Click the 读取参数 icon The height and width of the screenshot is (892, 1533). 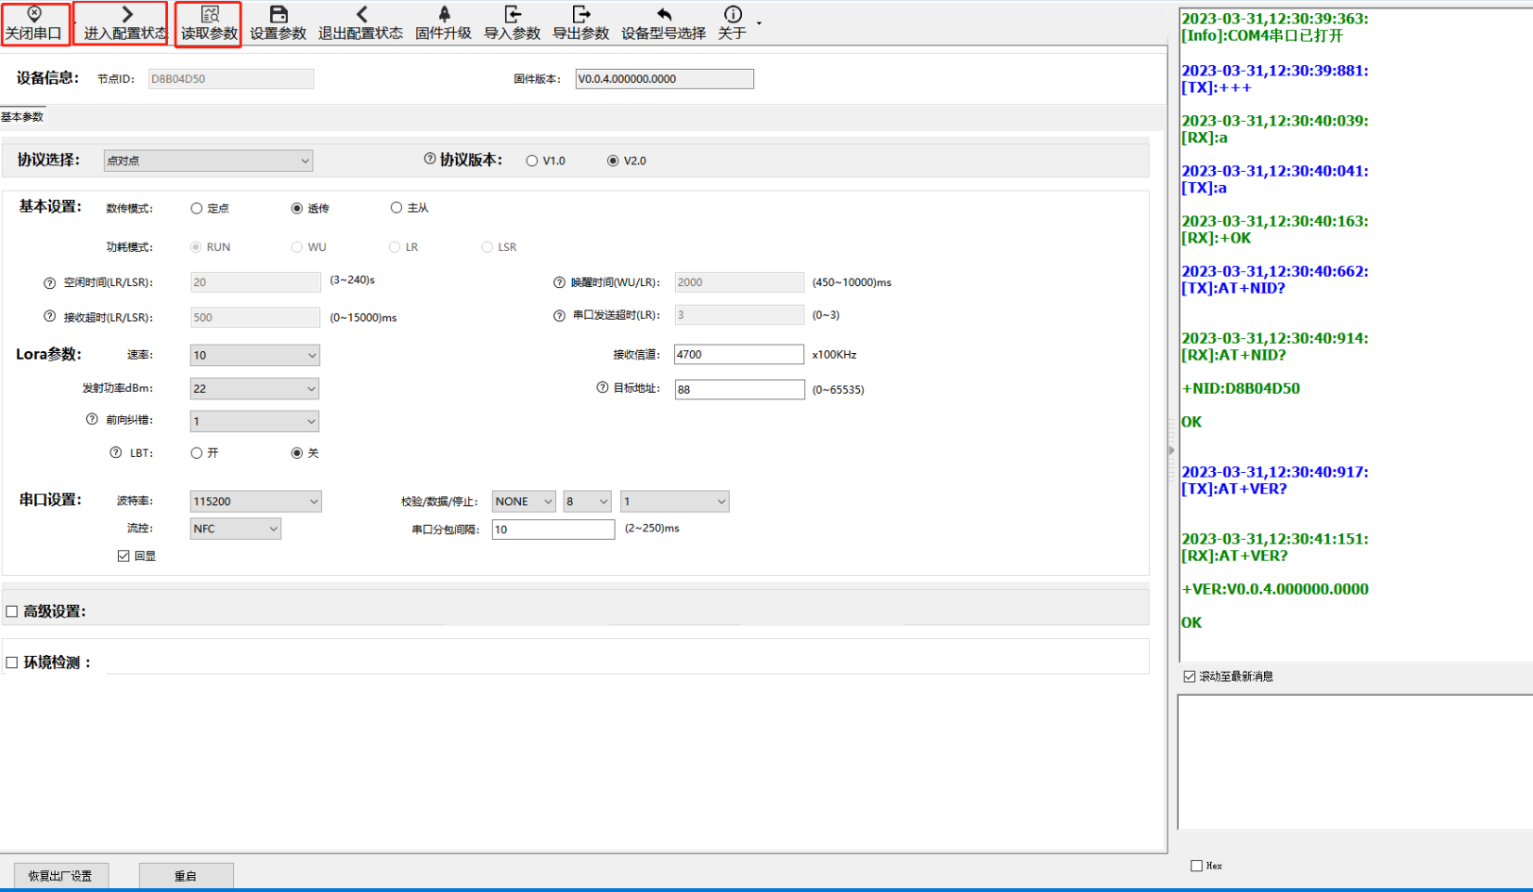[210, 14]
